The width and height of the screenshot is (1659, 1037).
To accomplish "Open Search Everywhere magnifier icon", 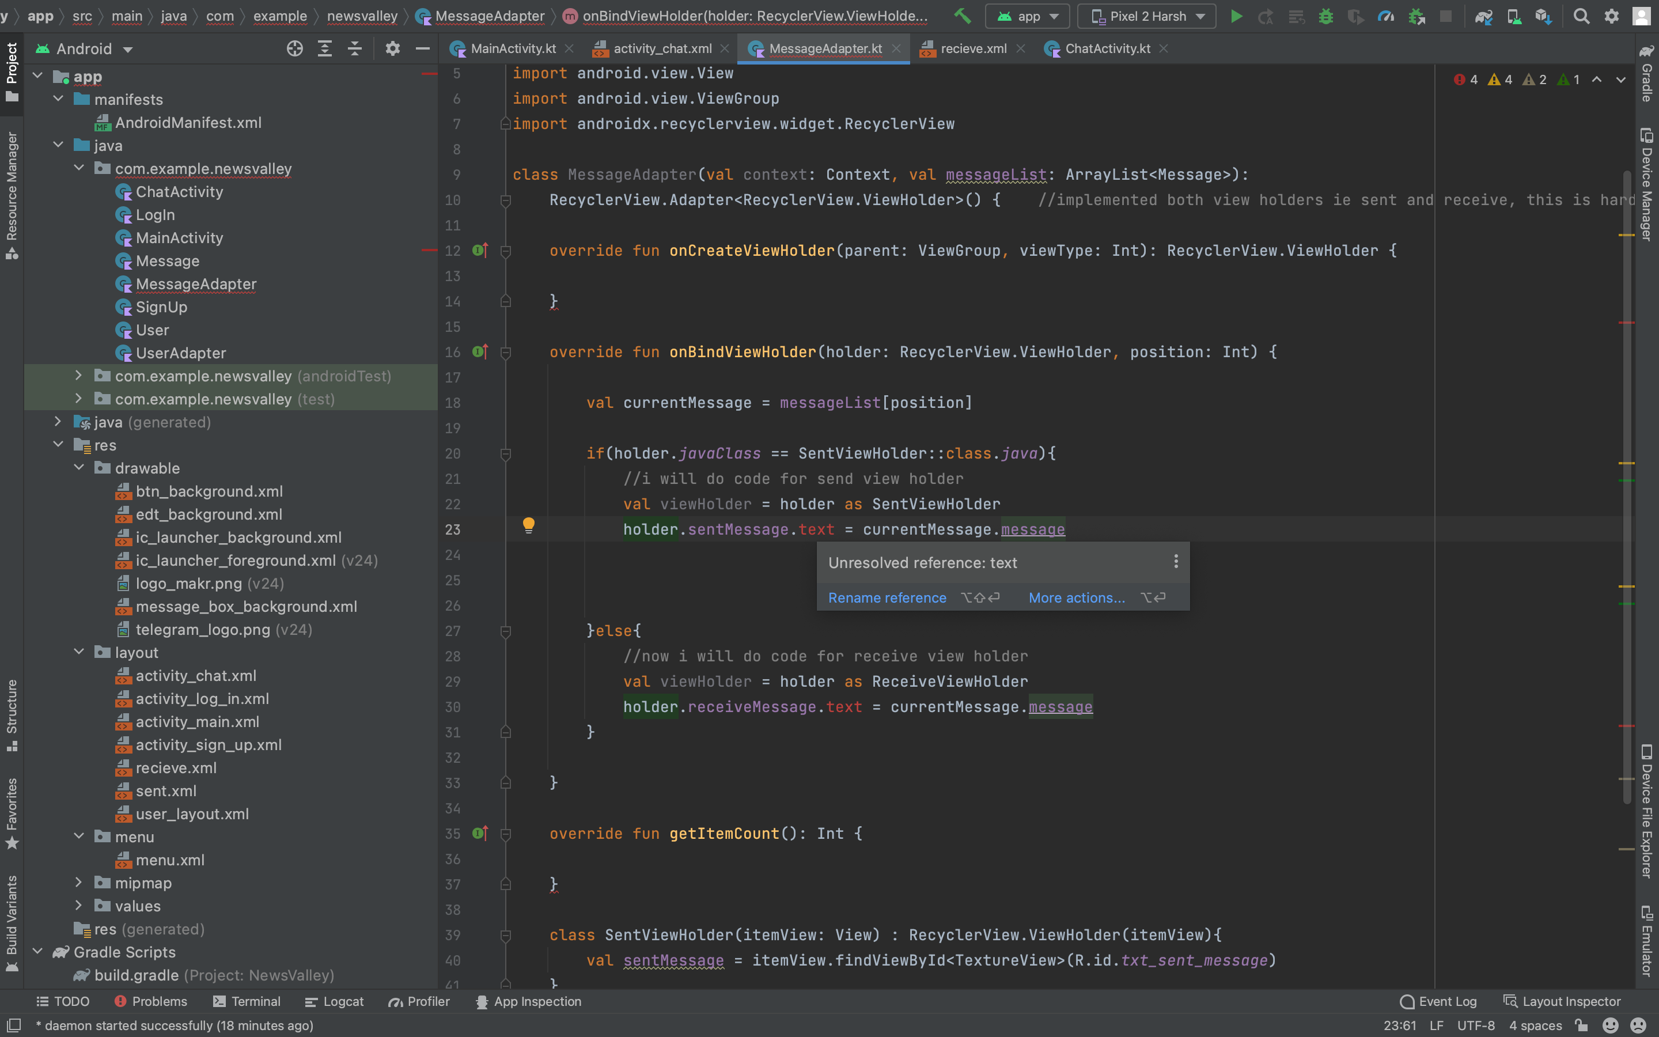I will pyautogui.click(x=1581, y=17).
